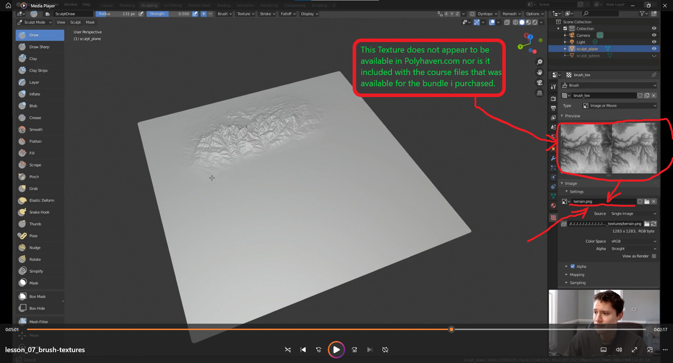Image resolution: width=673 pixels, height=363 pixels.
Task: Hide the sculpt_plane object via eye icon
Action: point(654,49)
